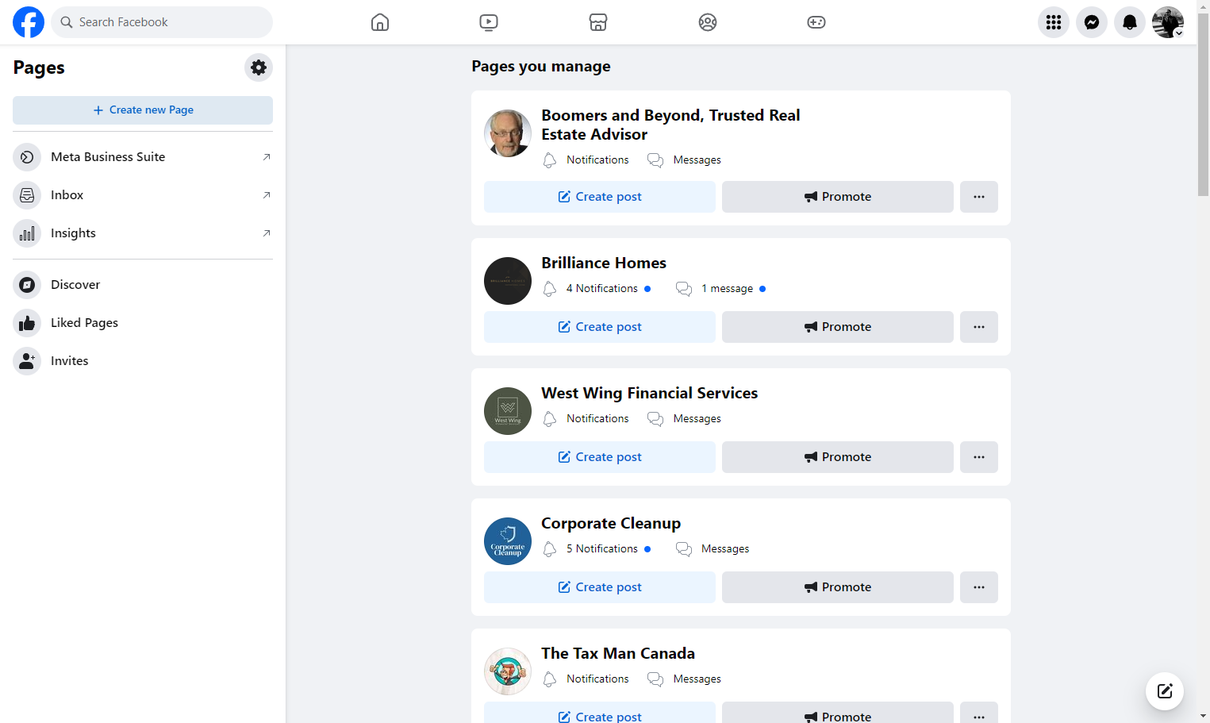Open the Marketplace icon
This screenshot has width=1210, height=723.
coord(598,22)
